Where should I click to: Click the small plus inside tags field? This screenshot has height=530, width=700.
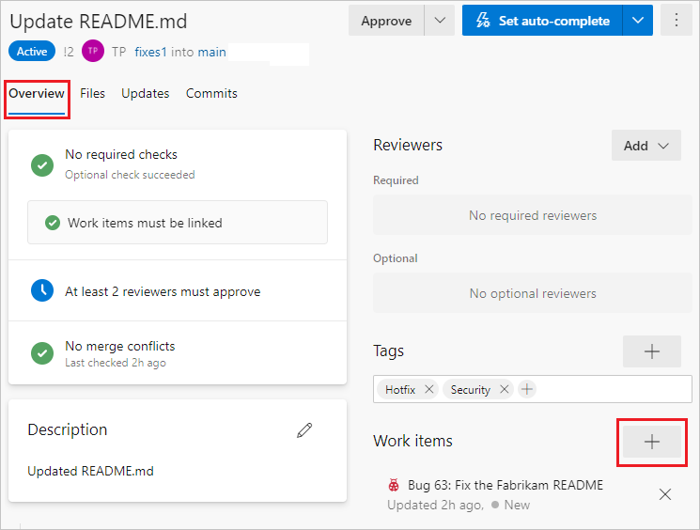[527, 389]
